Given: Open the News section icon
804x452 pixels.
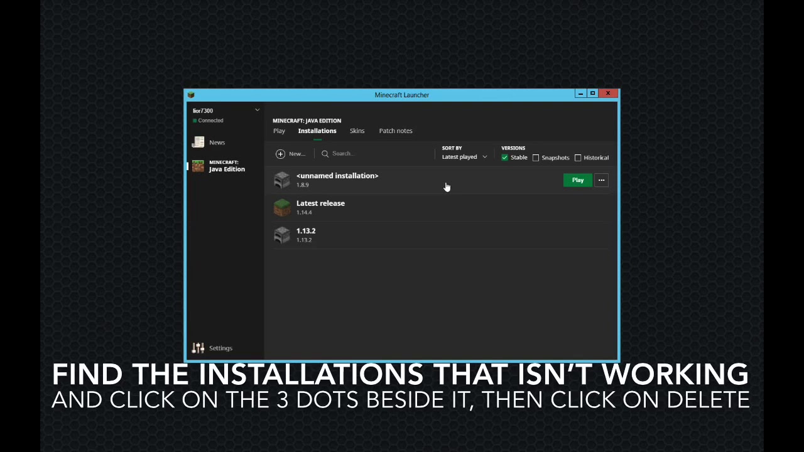Looking at the screenshot, I should pyautogui.click(x=198, y=143).
